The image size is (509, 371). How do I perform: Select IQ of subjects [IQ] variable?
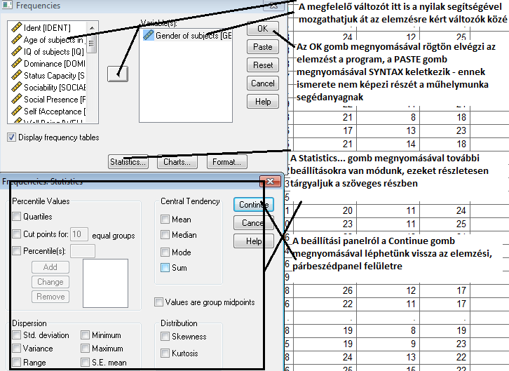pos(52,52)
